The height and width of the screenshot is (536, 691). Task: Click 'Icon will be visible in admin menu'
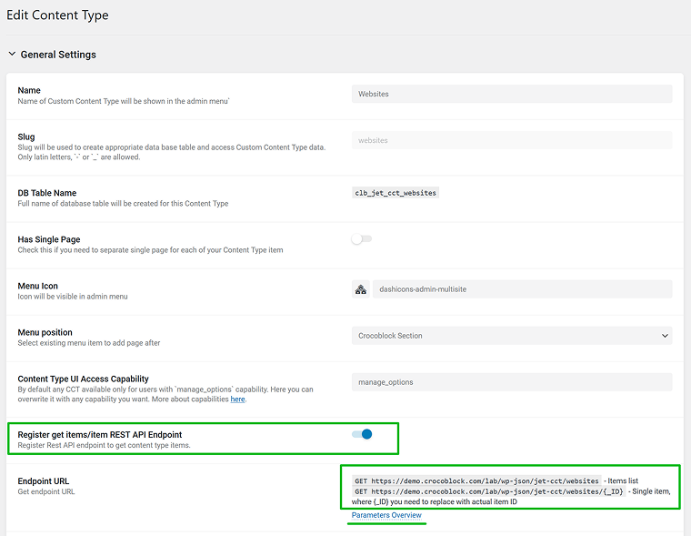73,297
